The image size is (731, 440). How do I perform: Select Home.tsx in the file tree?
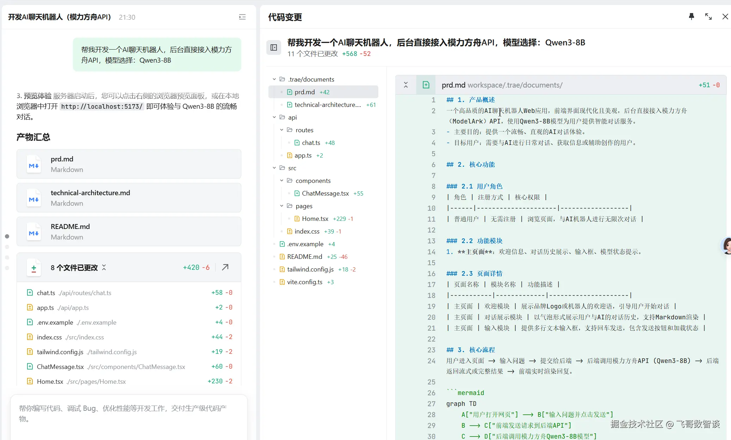click(316, 218)
